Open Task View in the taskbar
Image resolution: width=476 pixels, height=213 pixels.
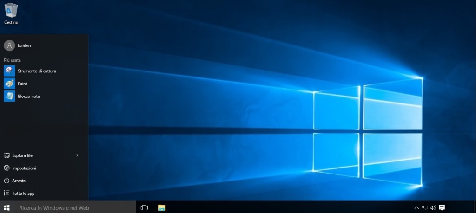pyautogui.click(x=144, y=207)
